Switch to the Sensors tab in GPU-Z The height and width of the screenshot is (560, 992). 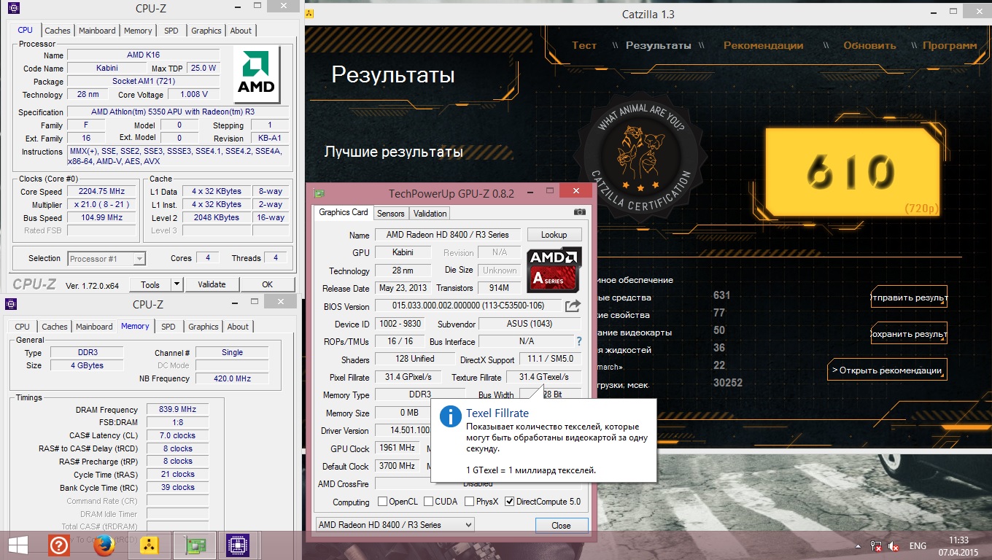click(390, 214)
